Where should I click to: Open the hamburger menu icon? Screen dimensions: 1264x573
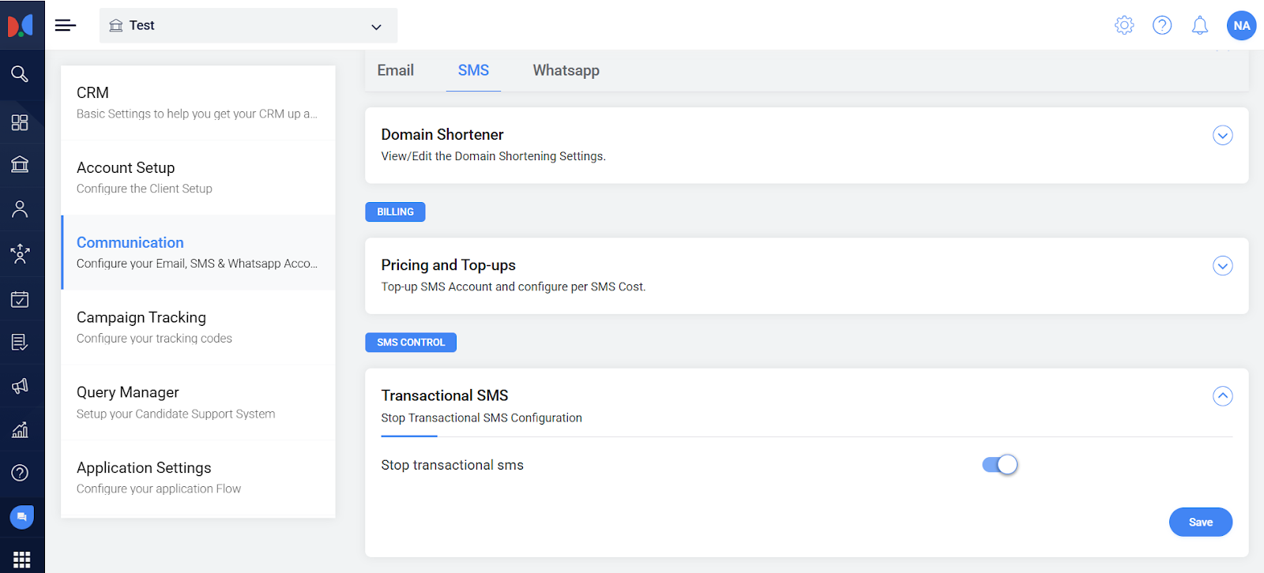(x=66, y=25)
